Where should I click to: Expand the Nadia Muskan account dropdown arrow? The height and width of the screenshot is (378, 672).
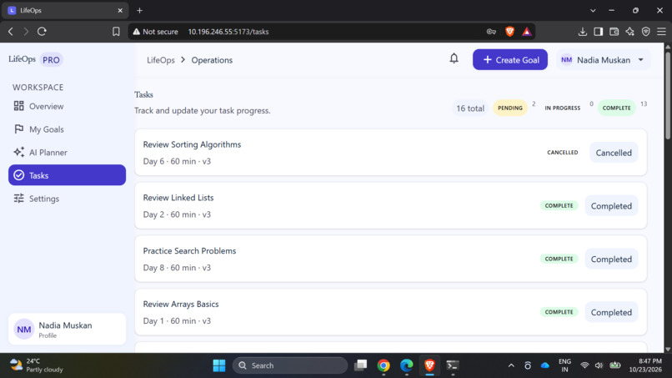640,59
